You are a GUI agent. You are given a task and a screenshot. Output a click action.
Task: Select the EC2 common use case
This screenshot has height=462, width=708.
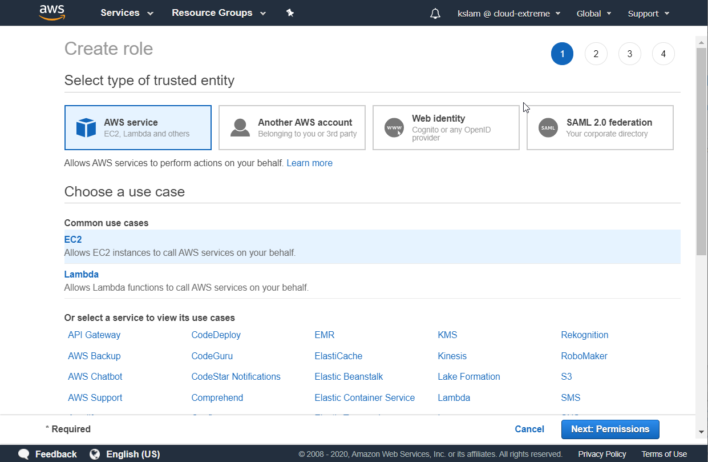tap(373, 246)
